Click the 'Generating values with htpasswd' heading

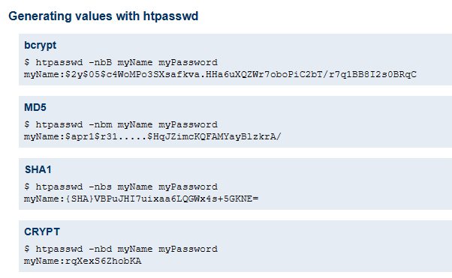pos(103,16)
